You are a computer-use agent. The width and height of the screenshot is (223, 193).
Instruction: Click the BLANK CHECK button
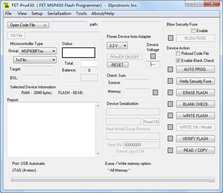[195, 104]
